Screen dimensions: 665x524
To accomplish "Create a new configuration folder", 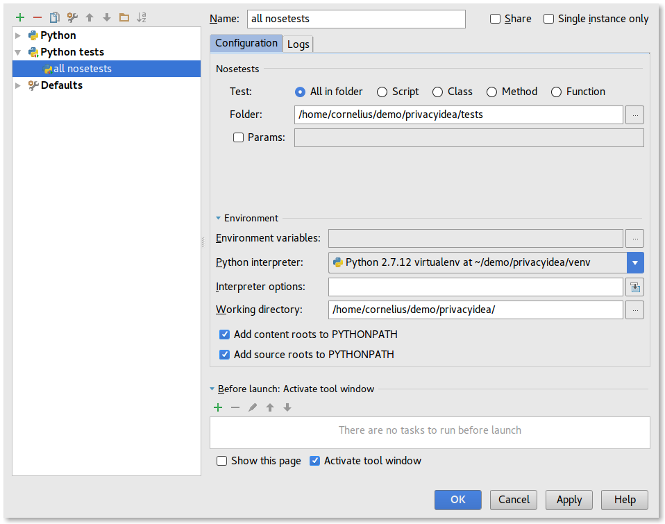I will 124,17.
